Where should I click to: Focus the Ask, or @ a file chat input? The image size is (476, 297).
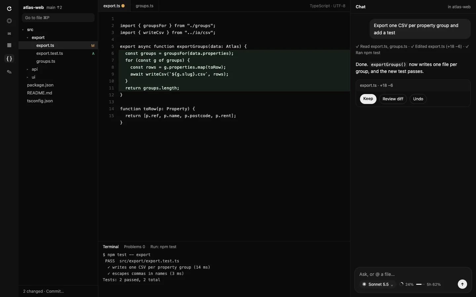[x=413, y=274]
